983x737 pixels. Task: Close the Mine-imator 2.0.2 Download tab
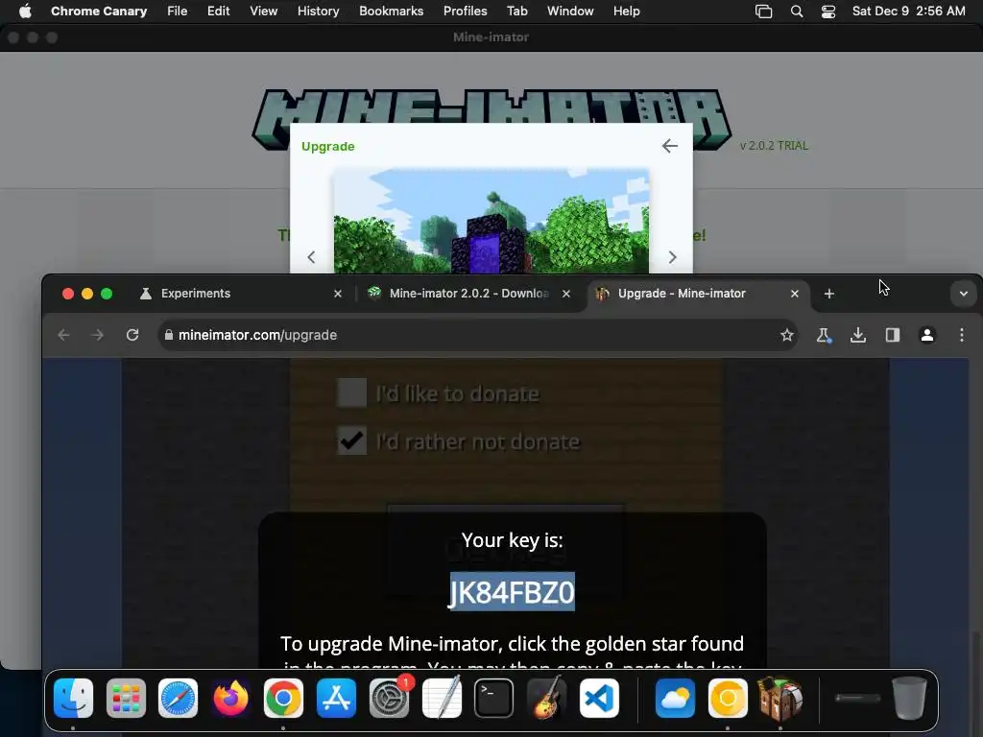(566, 294)
